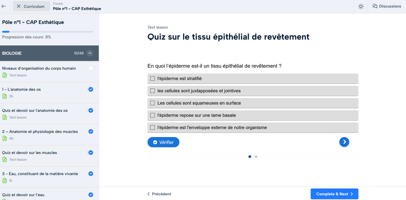Viewport: 406px width, 200px height.
Task: Click the course progress bar
Action: [x=48, y=32]
